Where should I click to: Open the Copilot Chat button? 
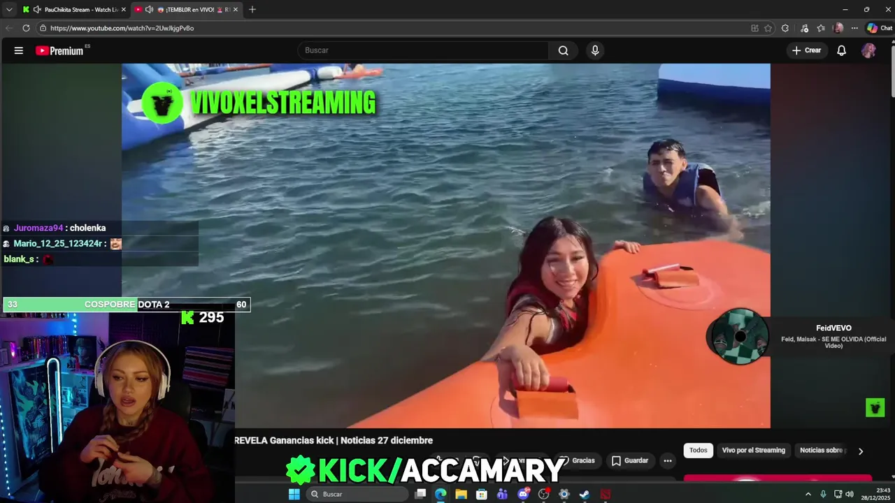click(x=880, y=28)
